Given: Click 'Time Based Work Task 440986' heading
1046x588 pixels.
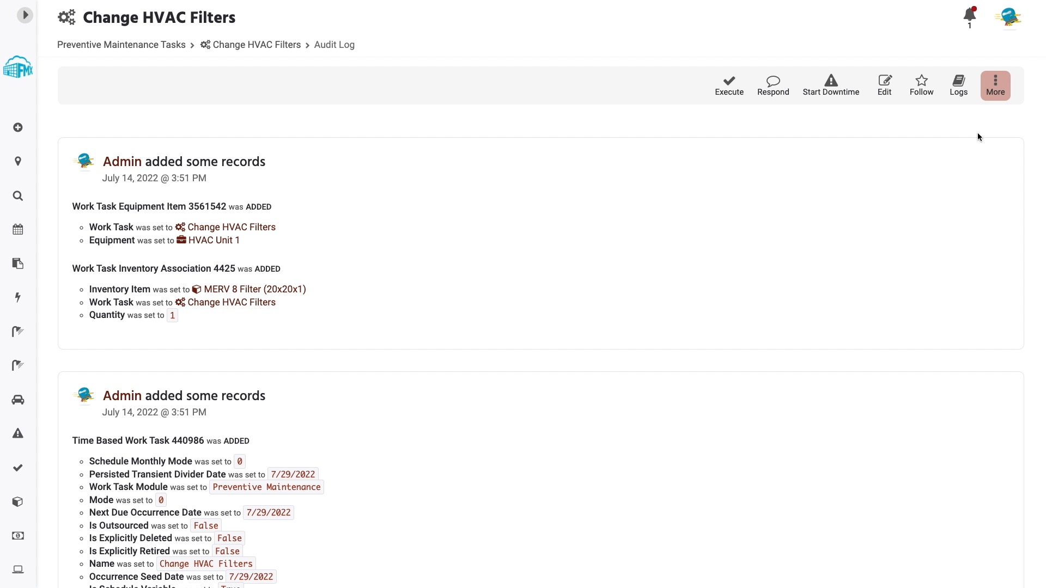Looking at the screenshot, I should [x=138, y=440].
